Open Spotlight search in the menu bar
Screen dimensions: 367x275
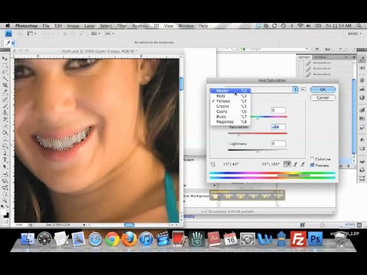pos(359,26)
